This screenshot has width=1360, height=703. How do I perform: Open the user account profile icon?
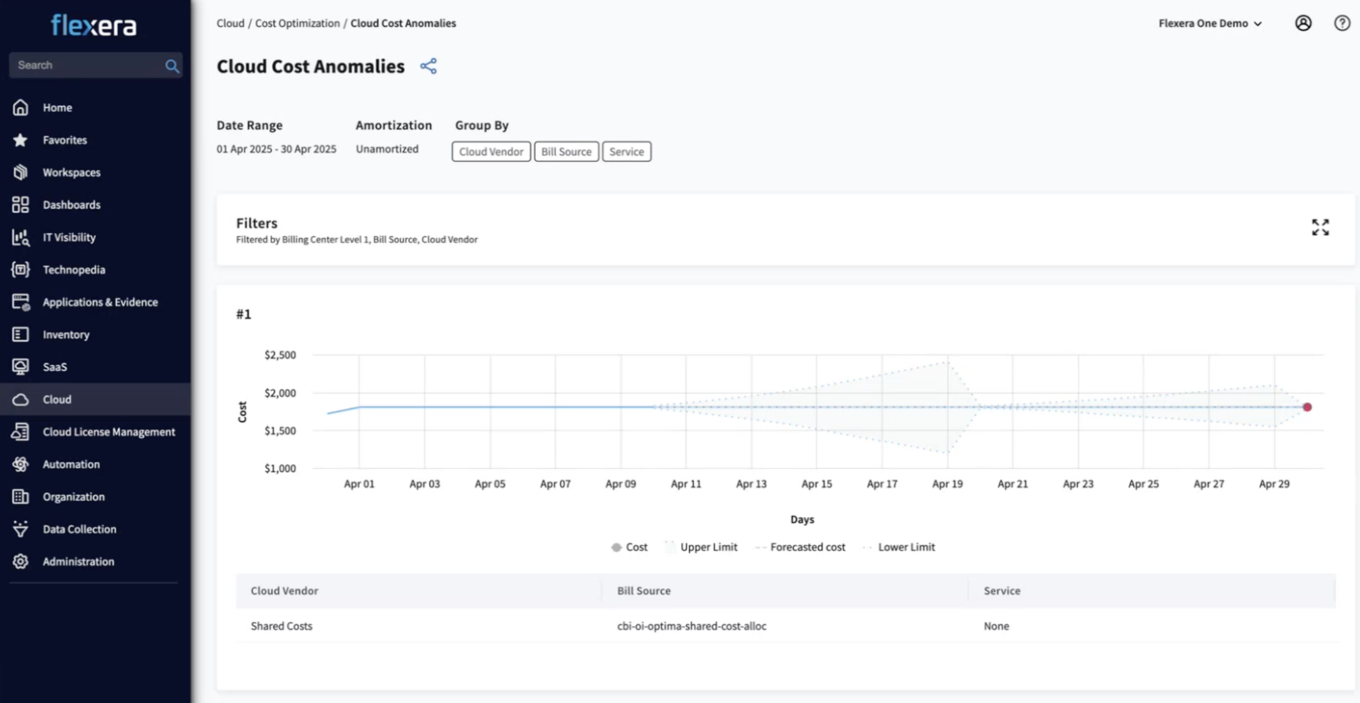point(1303,23)
